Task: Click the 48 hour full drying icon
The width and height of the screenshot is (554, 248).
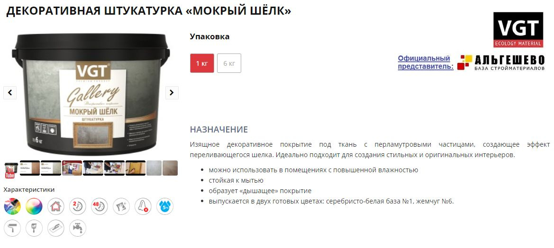Action: 99,206
